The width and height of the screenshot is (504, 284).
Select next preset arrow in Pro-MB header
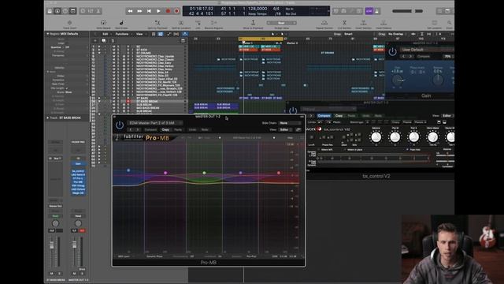[x=138, y=129]
